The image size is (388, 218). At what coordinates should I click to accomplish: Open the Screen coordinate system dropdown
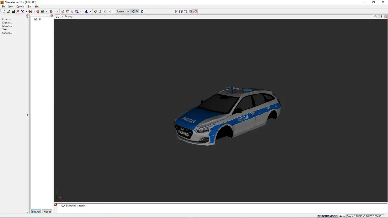click(123, 11)
